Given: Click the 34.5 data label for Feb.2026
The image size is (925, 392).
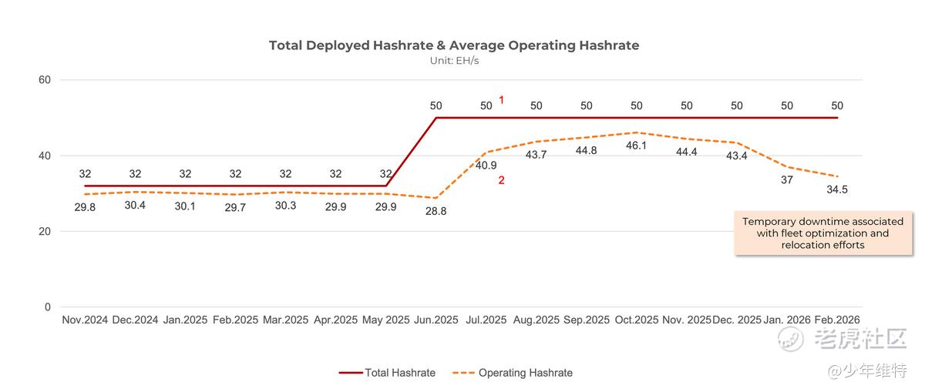Looking at the screenshot, I should (837, 189).
